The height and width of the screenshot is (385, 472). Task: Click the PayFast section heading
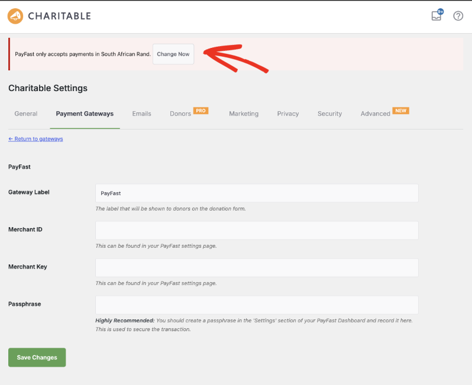[x=20, y=167]
